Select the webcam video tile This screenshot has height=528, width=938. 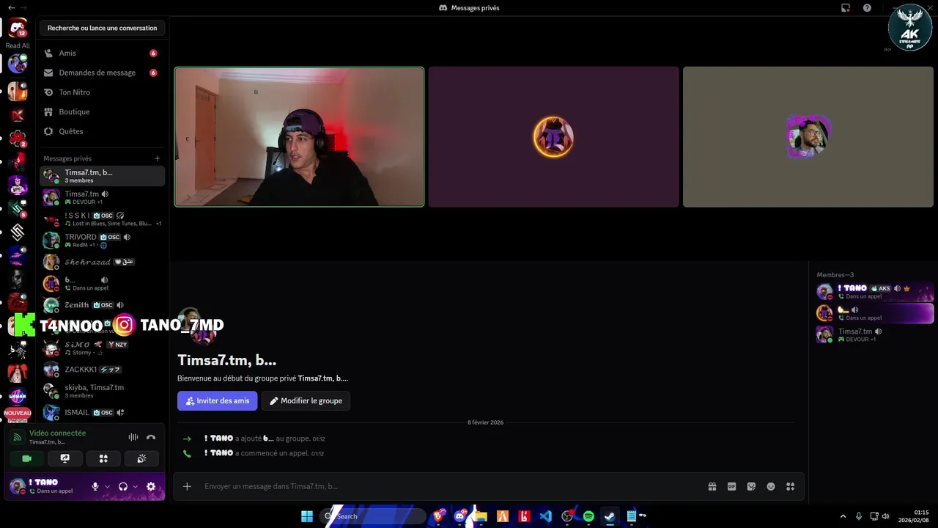(x=299, y=137)
